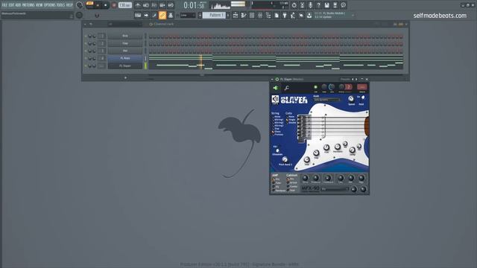Open the Mode dropdown in Slayer
477x268 pixels.
coord(326,100)
